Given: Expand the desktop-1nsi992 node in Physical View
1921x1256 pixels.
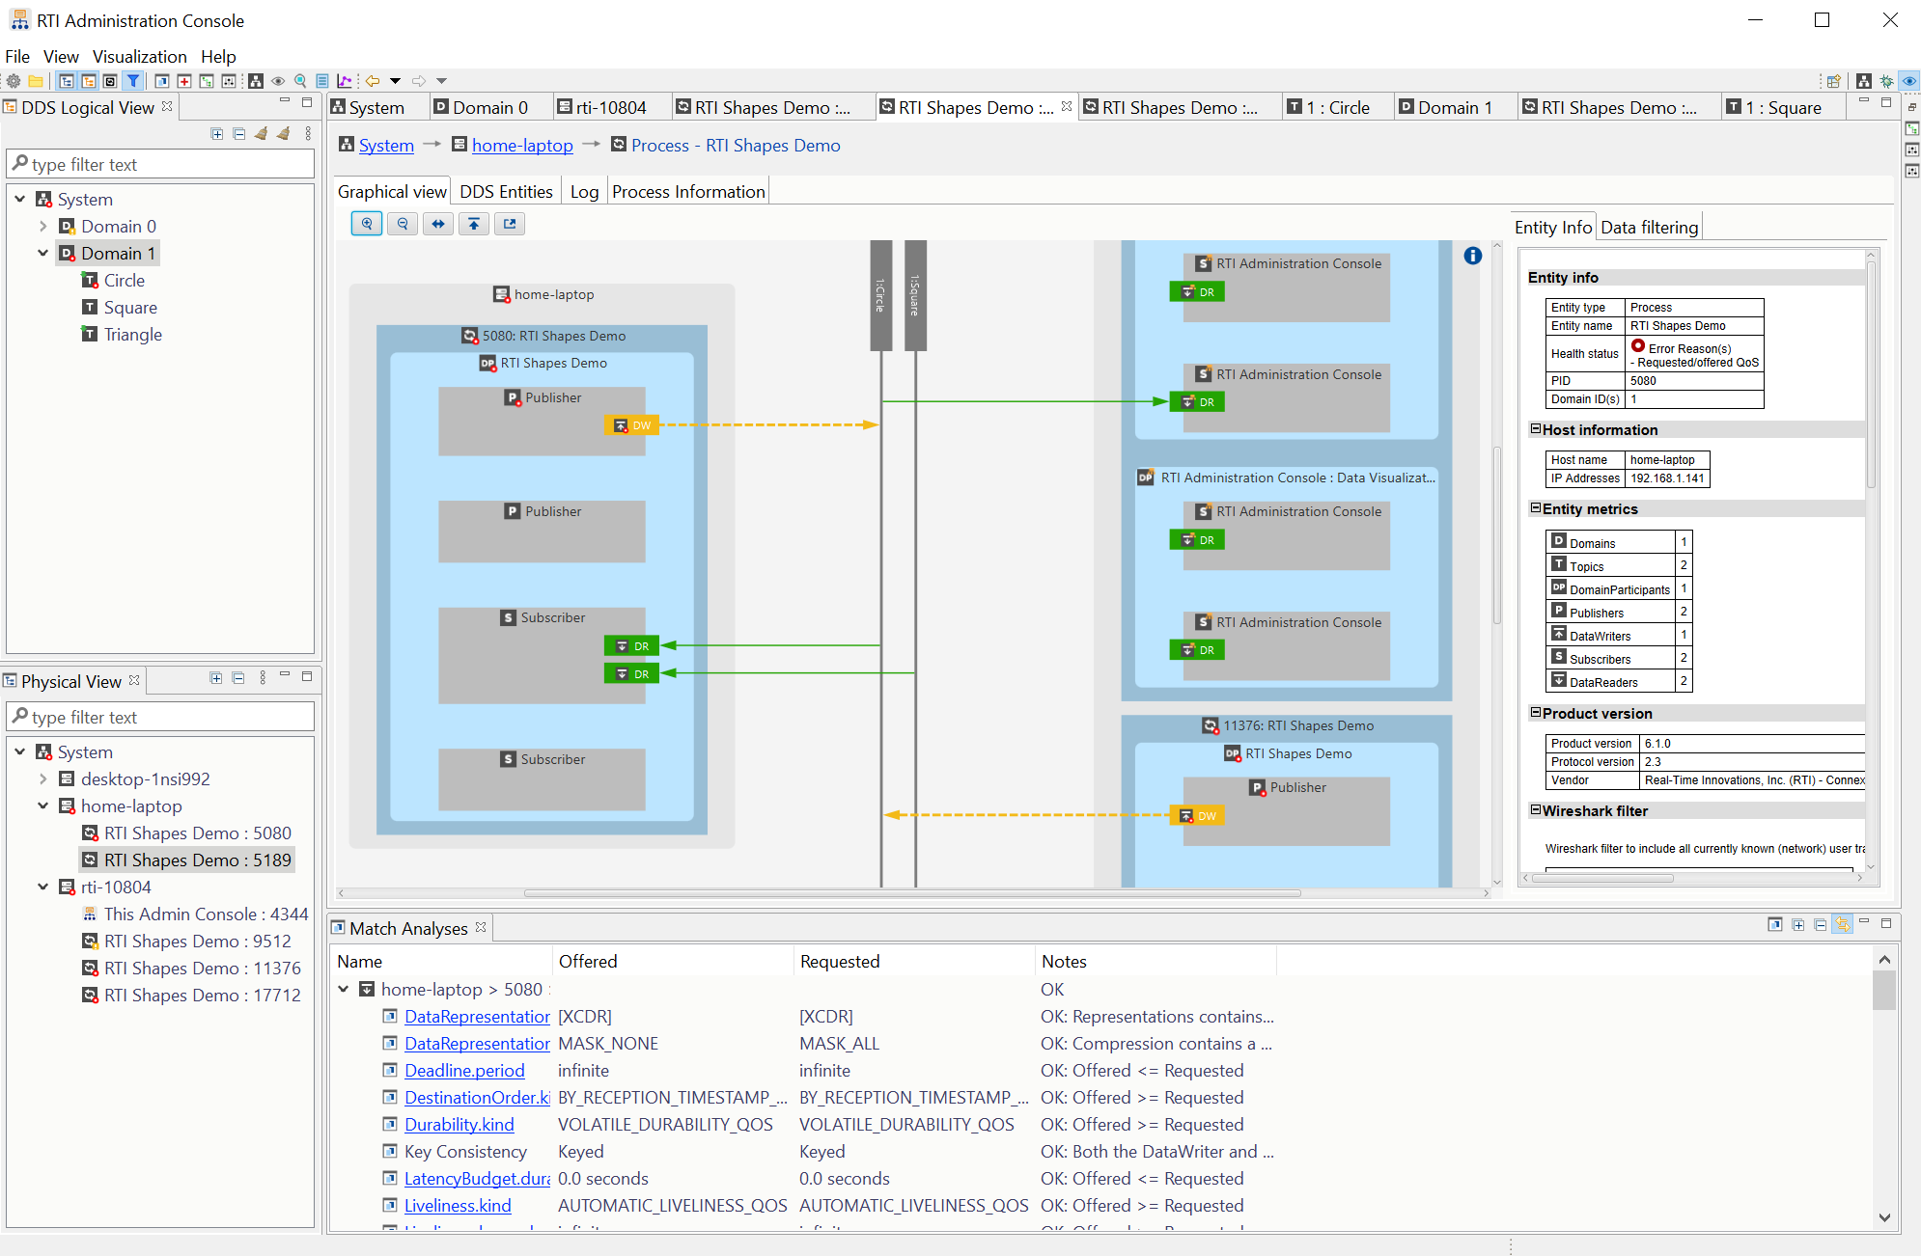Looking at the screenshot, I should (40, 778).
